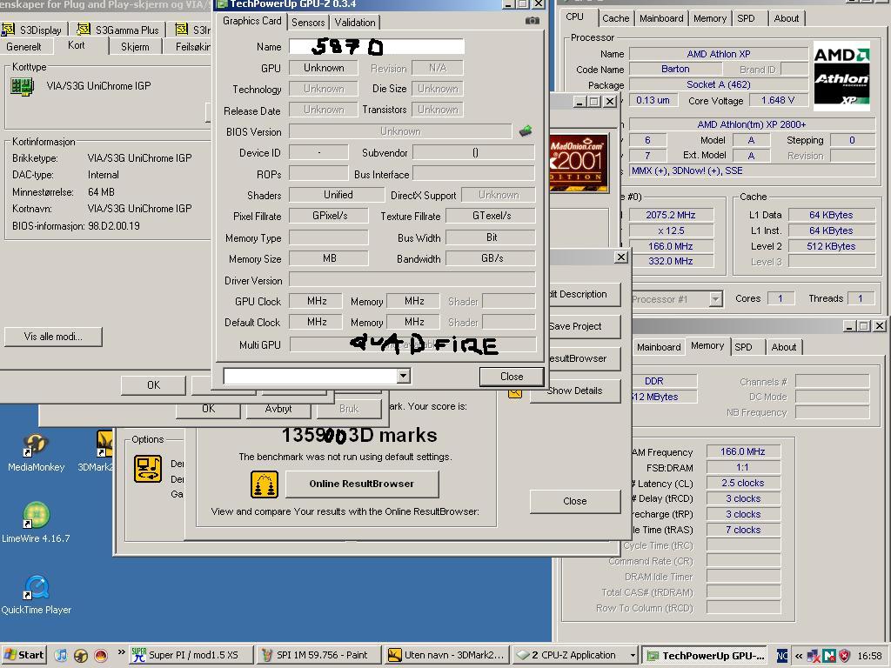Switch to the Sensors tab in GPU-Z
The height and width of the screenshot is (668, 891).
[308, 23]
